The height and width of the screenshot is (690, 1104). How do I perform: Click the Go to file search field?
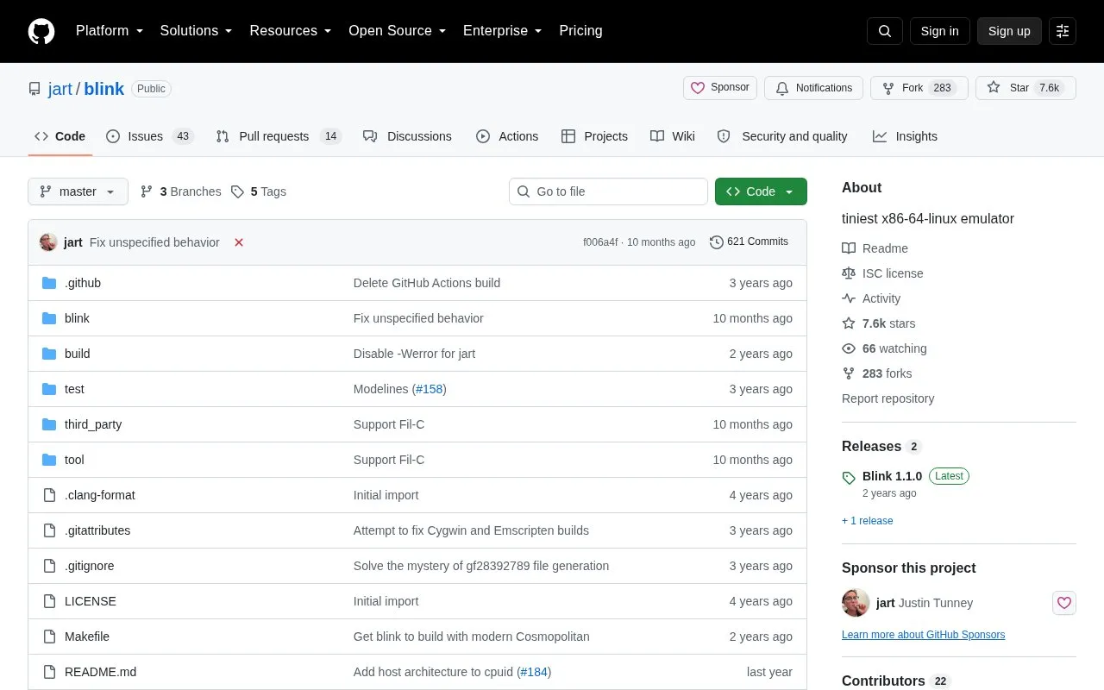point(608,191)
